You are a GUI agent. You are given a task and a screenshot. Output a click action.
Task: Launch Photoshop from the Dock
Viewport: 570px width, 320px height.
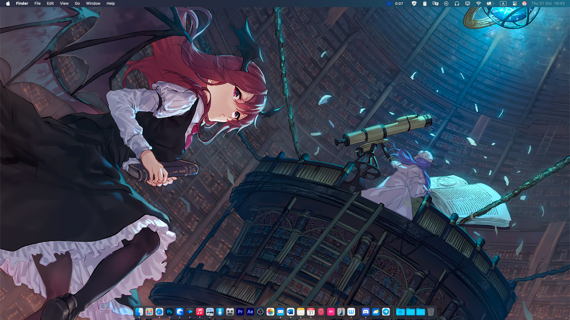[x=170, y=312]
